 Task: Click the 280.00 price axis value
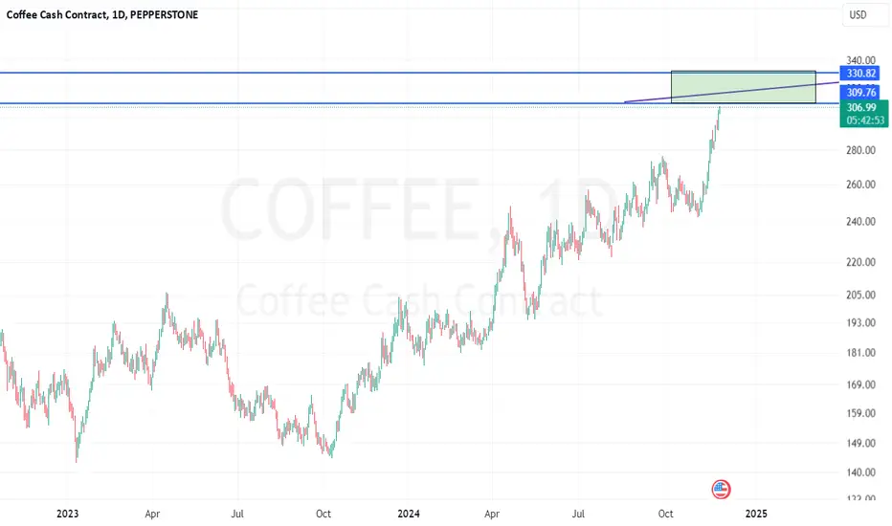coord(860,150)
